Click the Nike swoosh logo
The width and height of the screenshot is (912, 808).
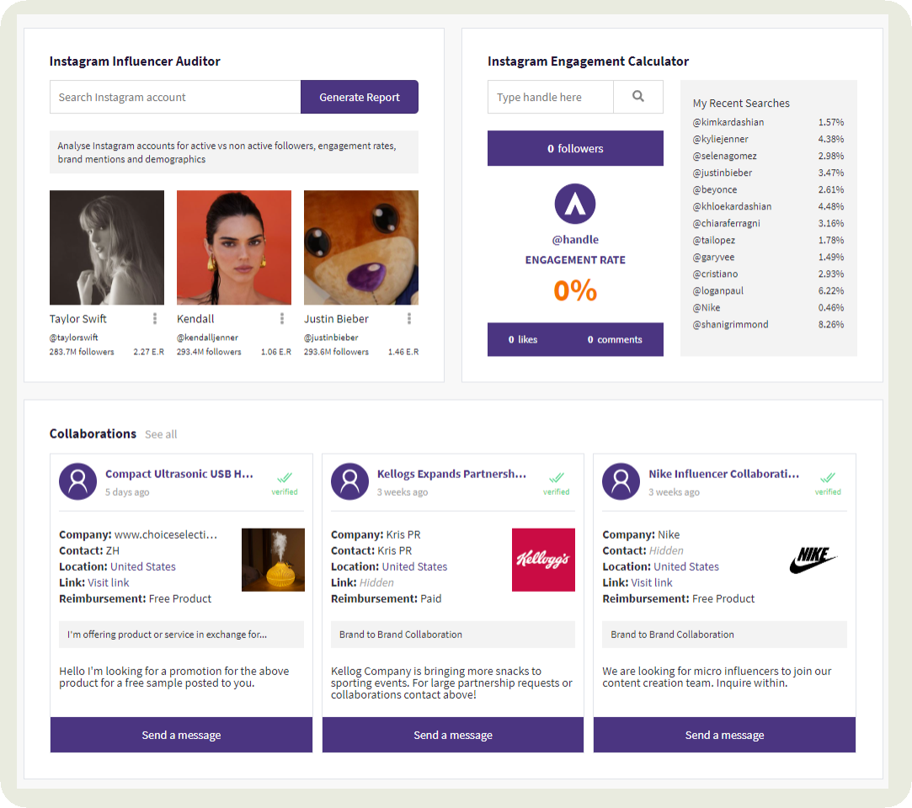click(x=813, y=559)
